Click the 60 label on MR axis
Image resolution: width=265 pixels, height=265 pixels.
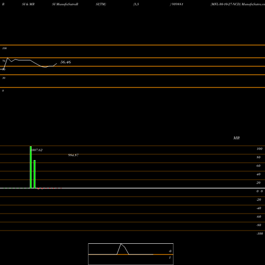pyautogui.click(x=259, y=166)
